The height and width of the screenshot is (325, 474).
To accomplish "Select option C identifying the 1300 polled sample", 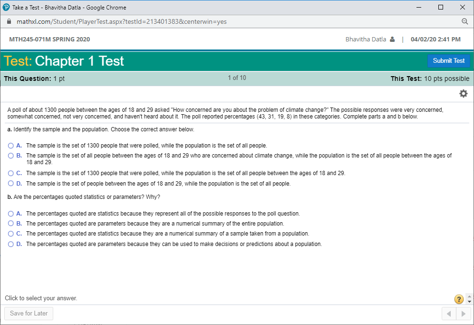I will click(x=10, y=173).
